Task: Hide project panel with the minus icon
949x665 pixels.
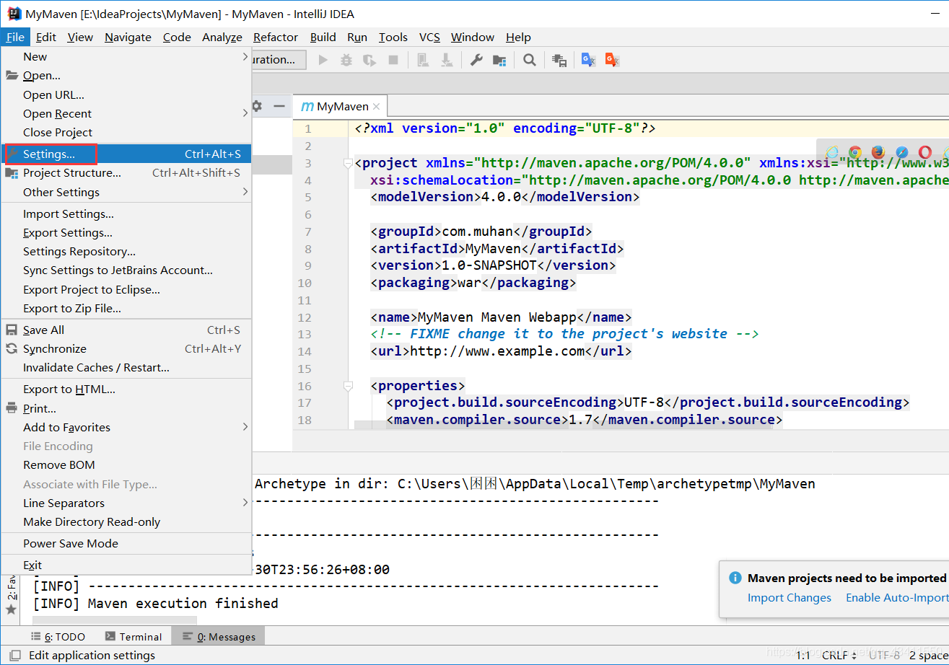Action: tap(279, 106)
